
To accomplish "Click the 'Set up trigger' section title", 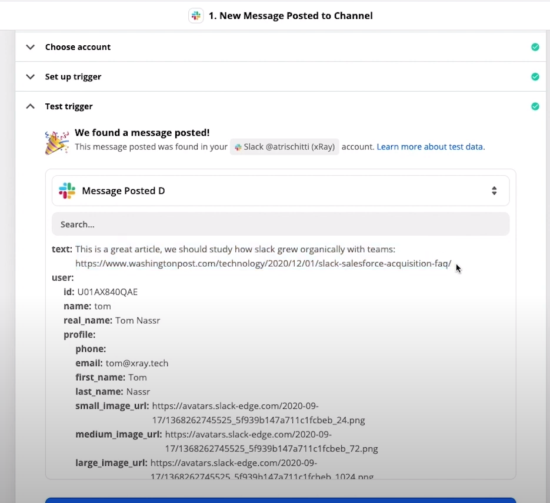I will click(74, 77).
